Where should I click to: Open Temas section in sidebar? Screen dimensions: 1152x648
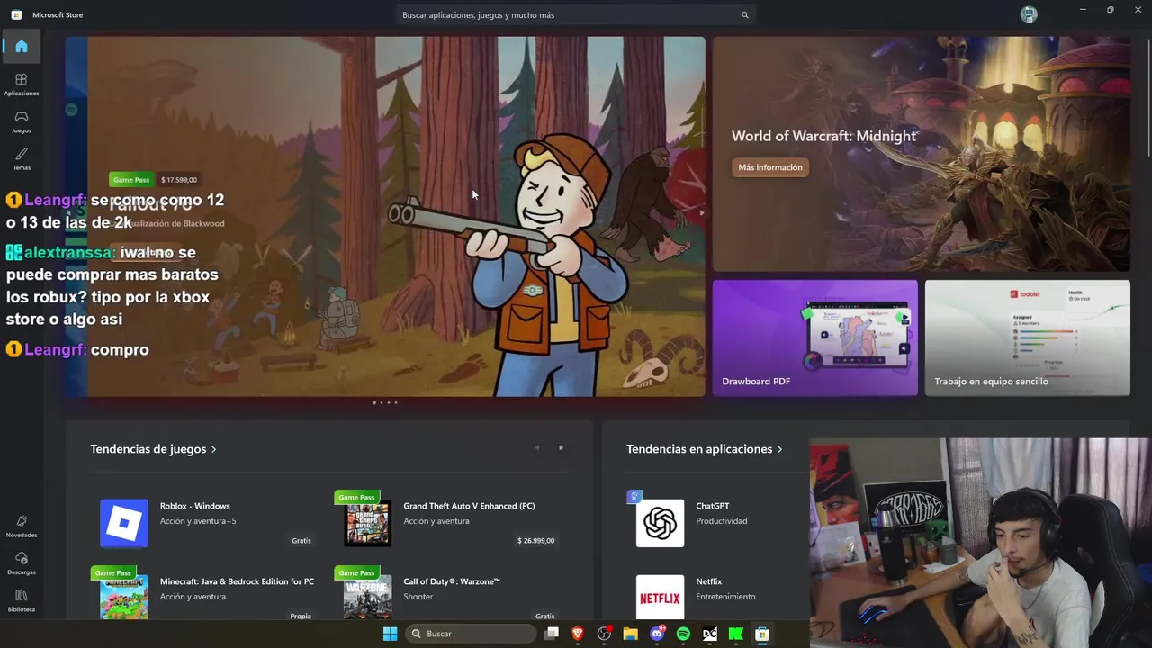(x=22, y=158)
